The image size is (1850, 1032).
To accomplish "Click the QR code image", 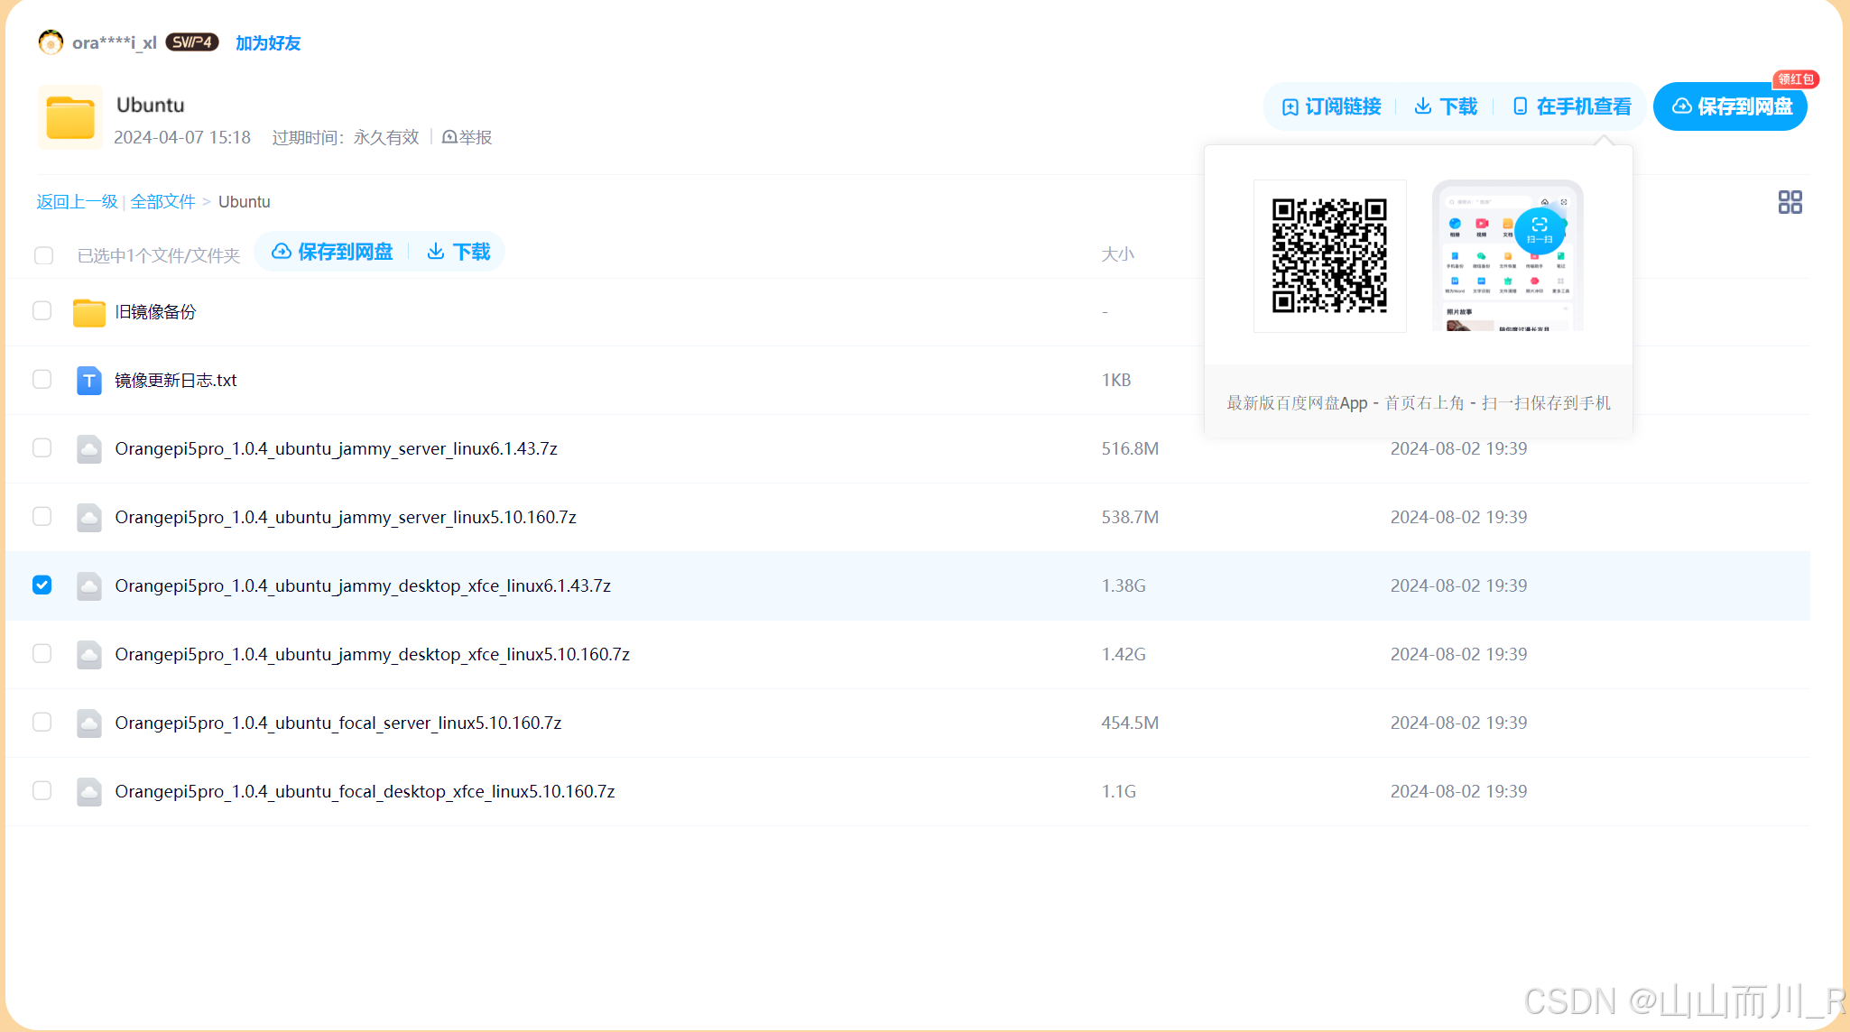I will click(1329, 256).
